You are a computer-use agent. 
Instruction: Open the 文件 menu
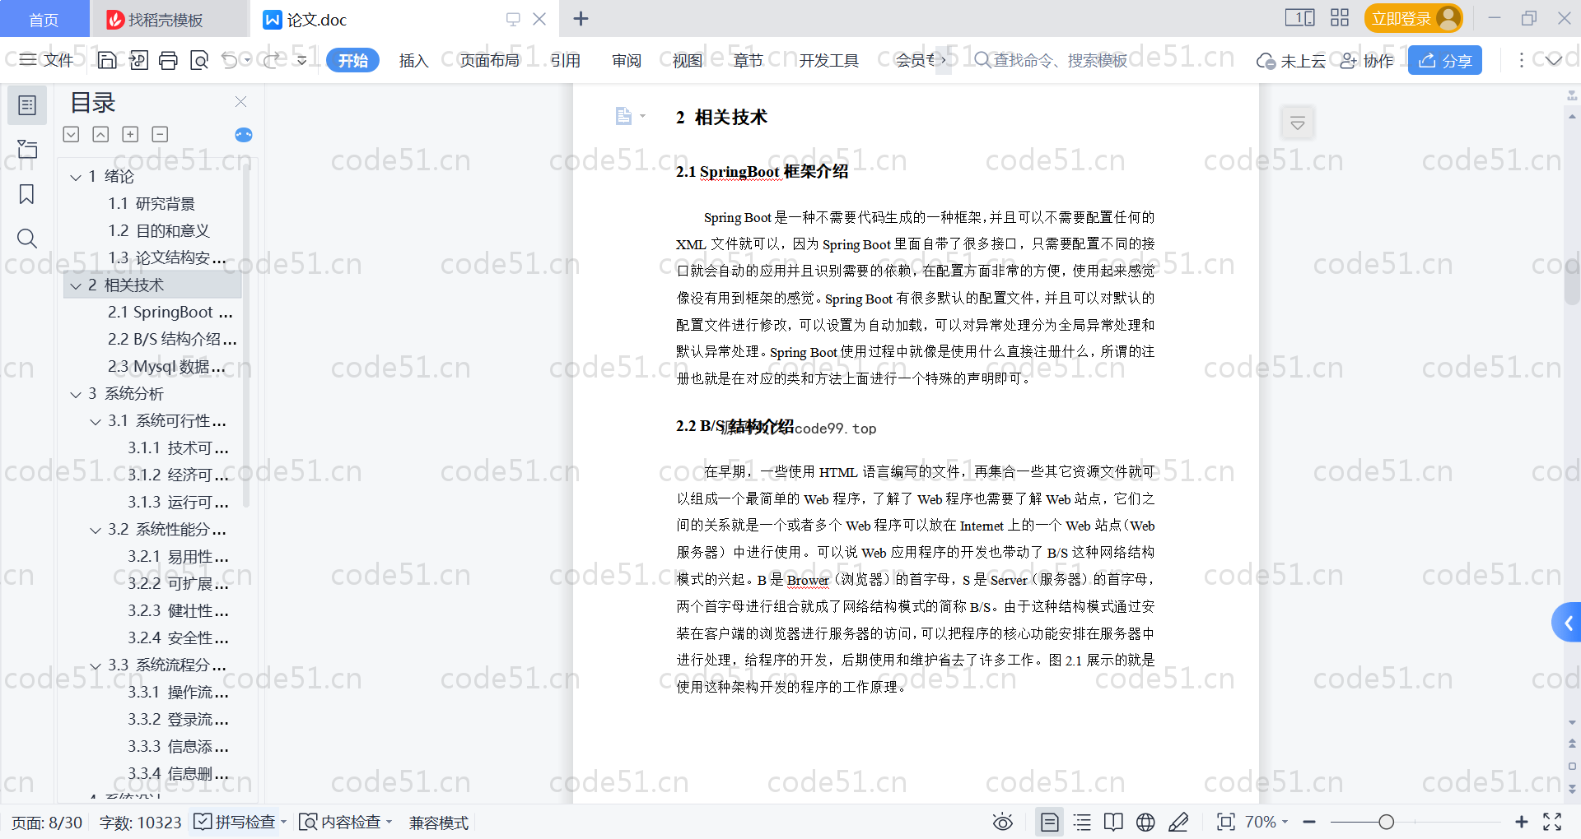[x=47, y=60]
